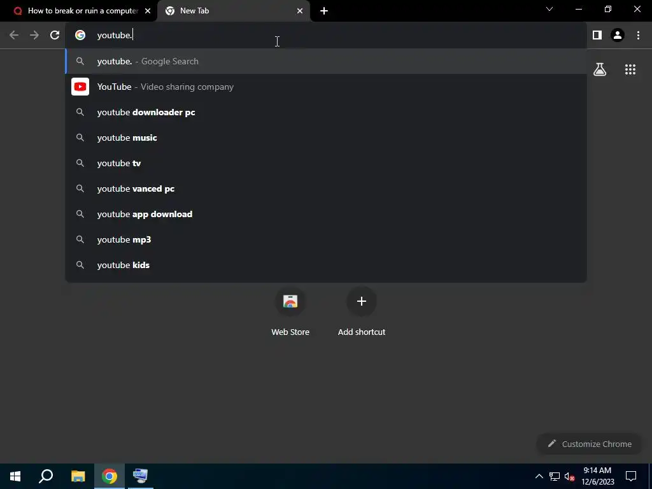Open File Explorer from taskbar
This screenshot has height=489, width=652.
coord(78,476)
